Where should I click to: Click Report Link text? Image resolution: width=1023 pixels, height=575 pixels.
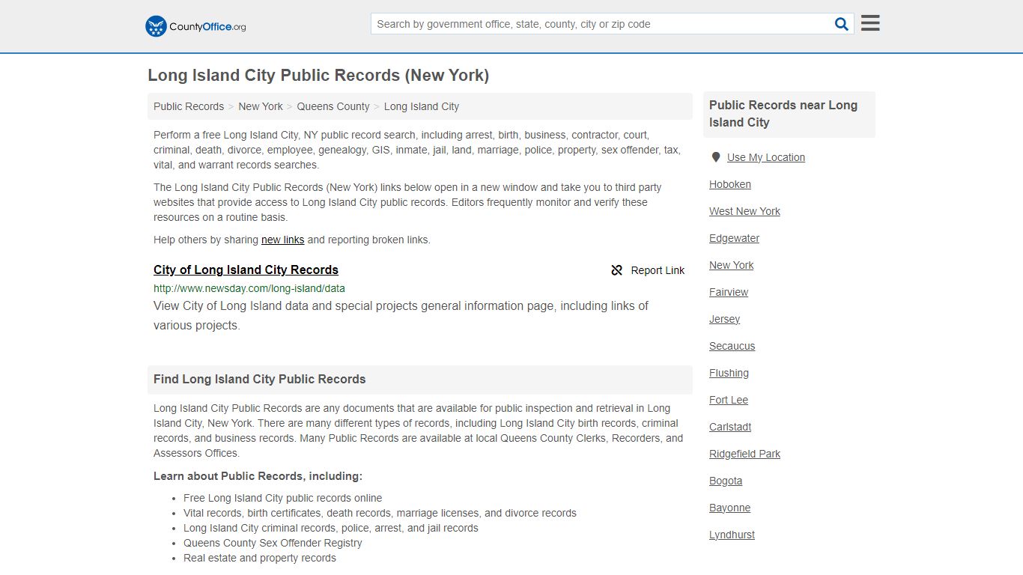[x=658, y=270]
